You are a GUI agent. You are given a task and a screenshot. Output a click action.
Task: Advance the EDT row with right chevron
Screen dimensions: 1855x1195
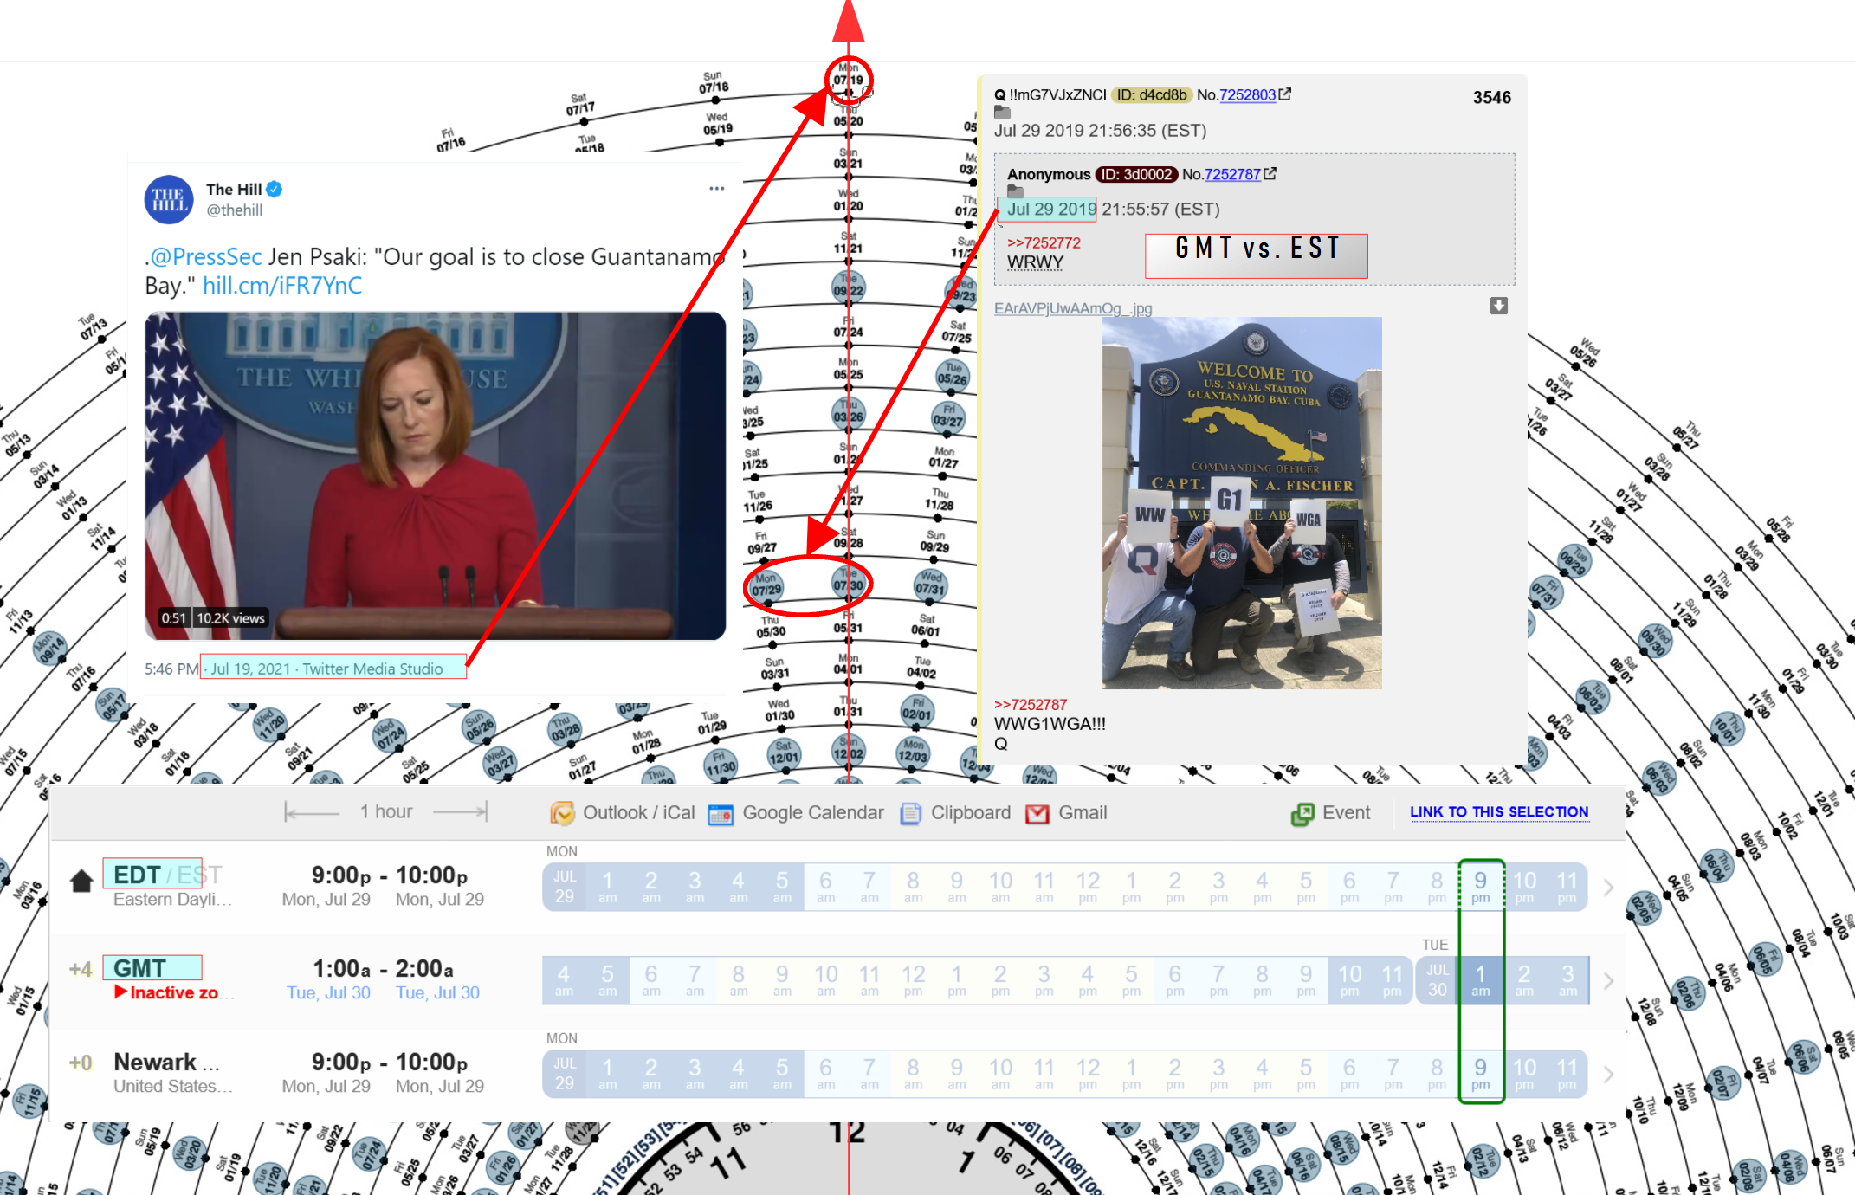[1608, 888]
